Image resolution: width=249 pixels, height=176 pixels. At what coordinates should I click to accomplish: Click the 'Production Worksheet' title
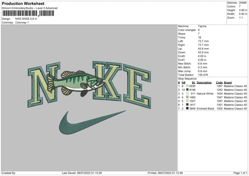point(23,3)
